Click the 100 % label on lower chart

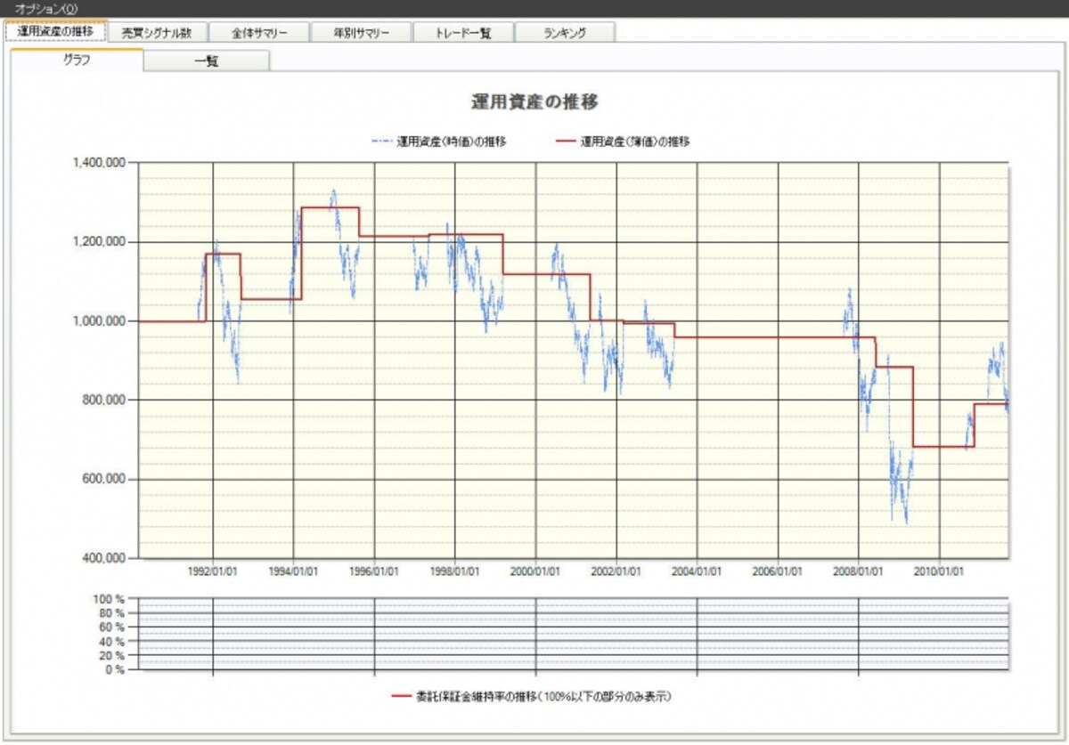pos(109,599)
